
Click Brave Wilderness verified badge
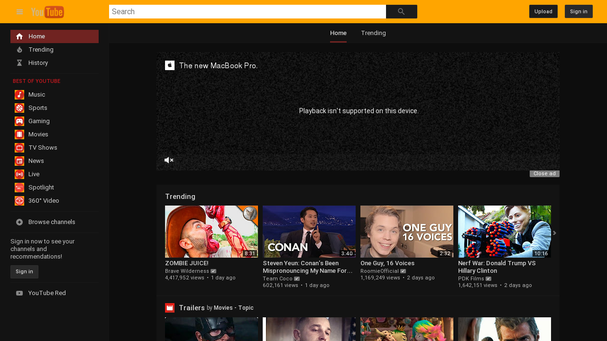213,271
